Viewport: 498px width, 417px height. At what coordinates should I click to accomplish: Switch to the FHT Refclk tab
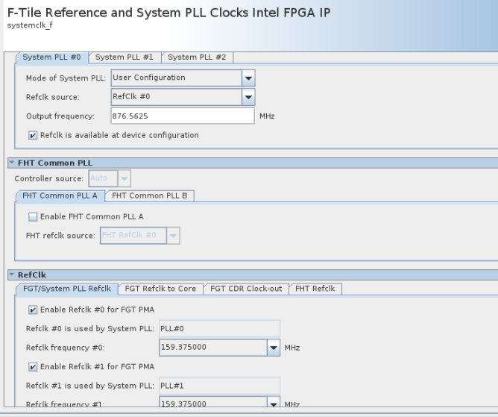click(x=315, y=289)
